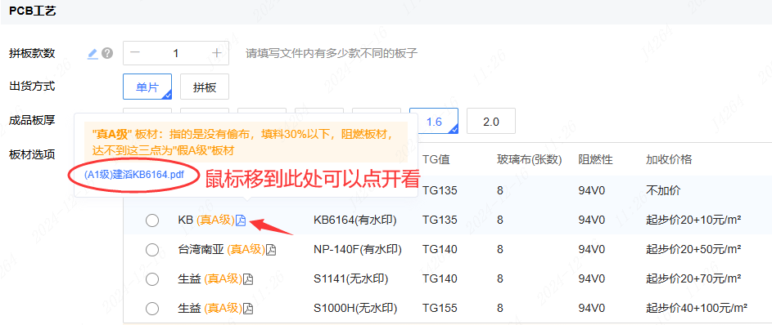This screenshot has height=325, width=772.
Task: Click the 起步价40+100元/m² price
Action: pyautogui.click(x=697, y=309)
